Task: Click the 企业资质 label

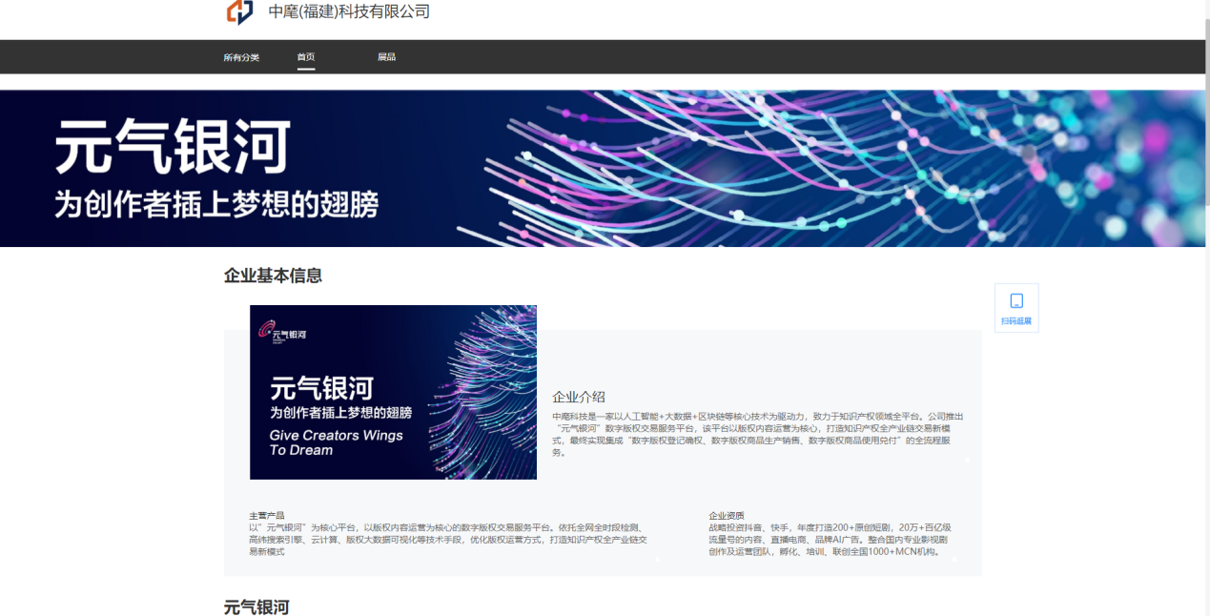Action: click(727, 515)
